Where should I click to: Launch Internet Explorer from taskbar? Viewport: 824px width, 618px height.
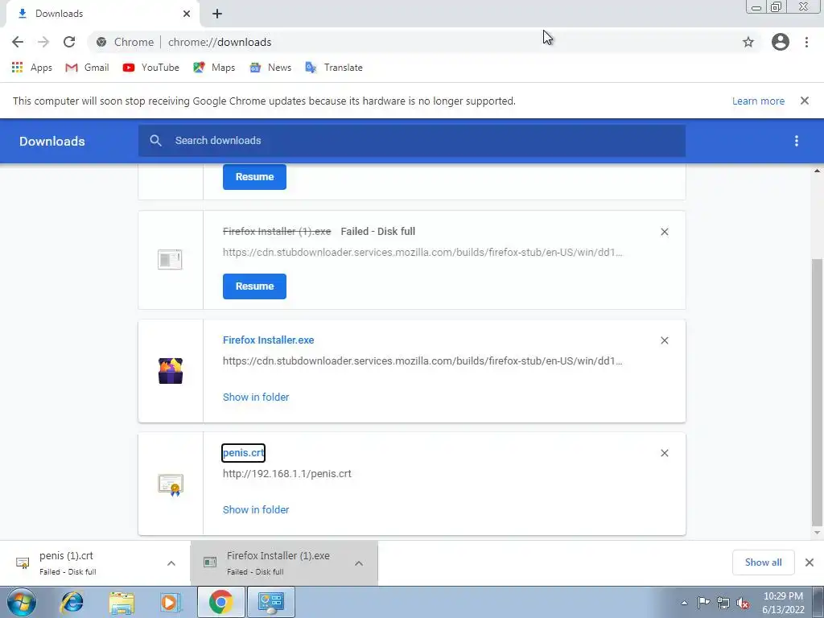click(72, 602)
